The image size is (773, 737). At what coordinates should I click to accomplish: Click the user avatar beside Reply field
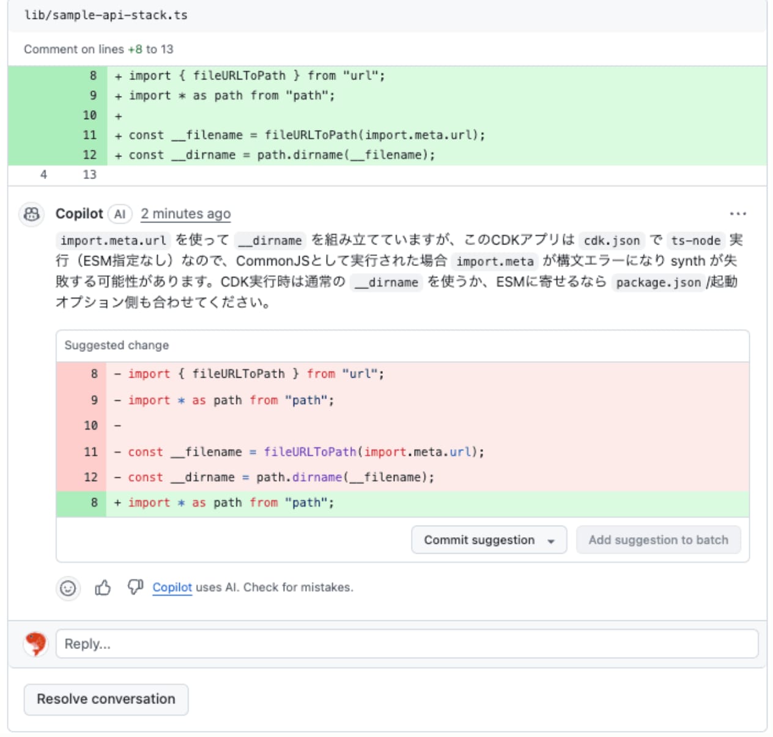(x=35, y=643)
